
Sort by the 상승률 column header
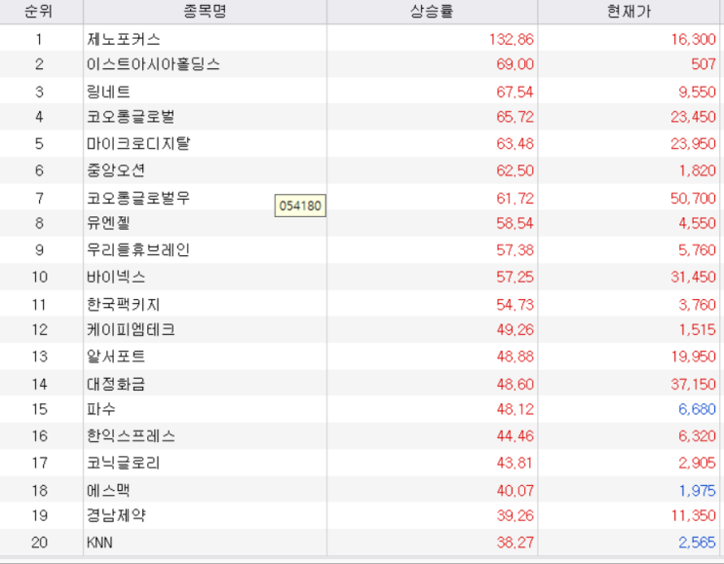pyautogui.click(x=433, y=11)
